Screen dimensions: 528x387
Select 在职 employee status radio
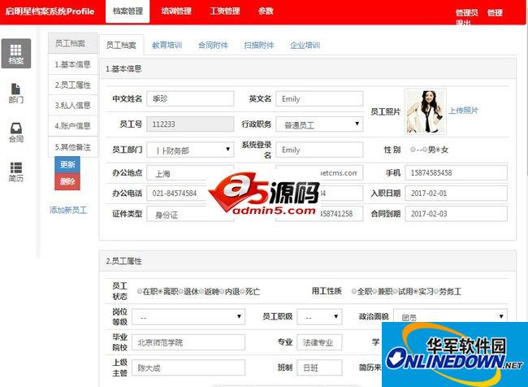(140, 291)
